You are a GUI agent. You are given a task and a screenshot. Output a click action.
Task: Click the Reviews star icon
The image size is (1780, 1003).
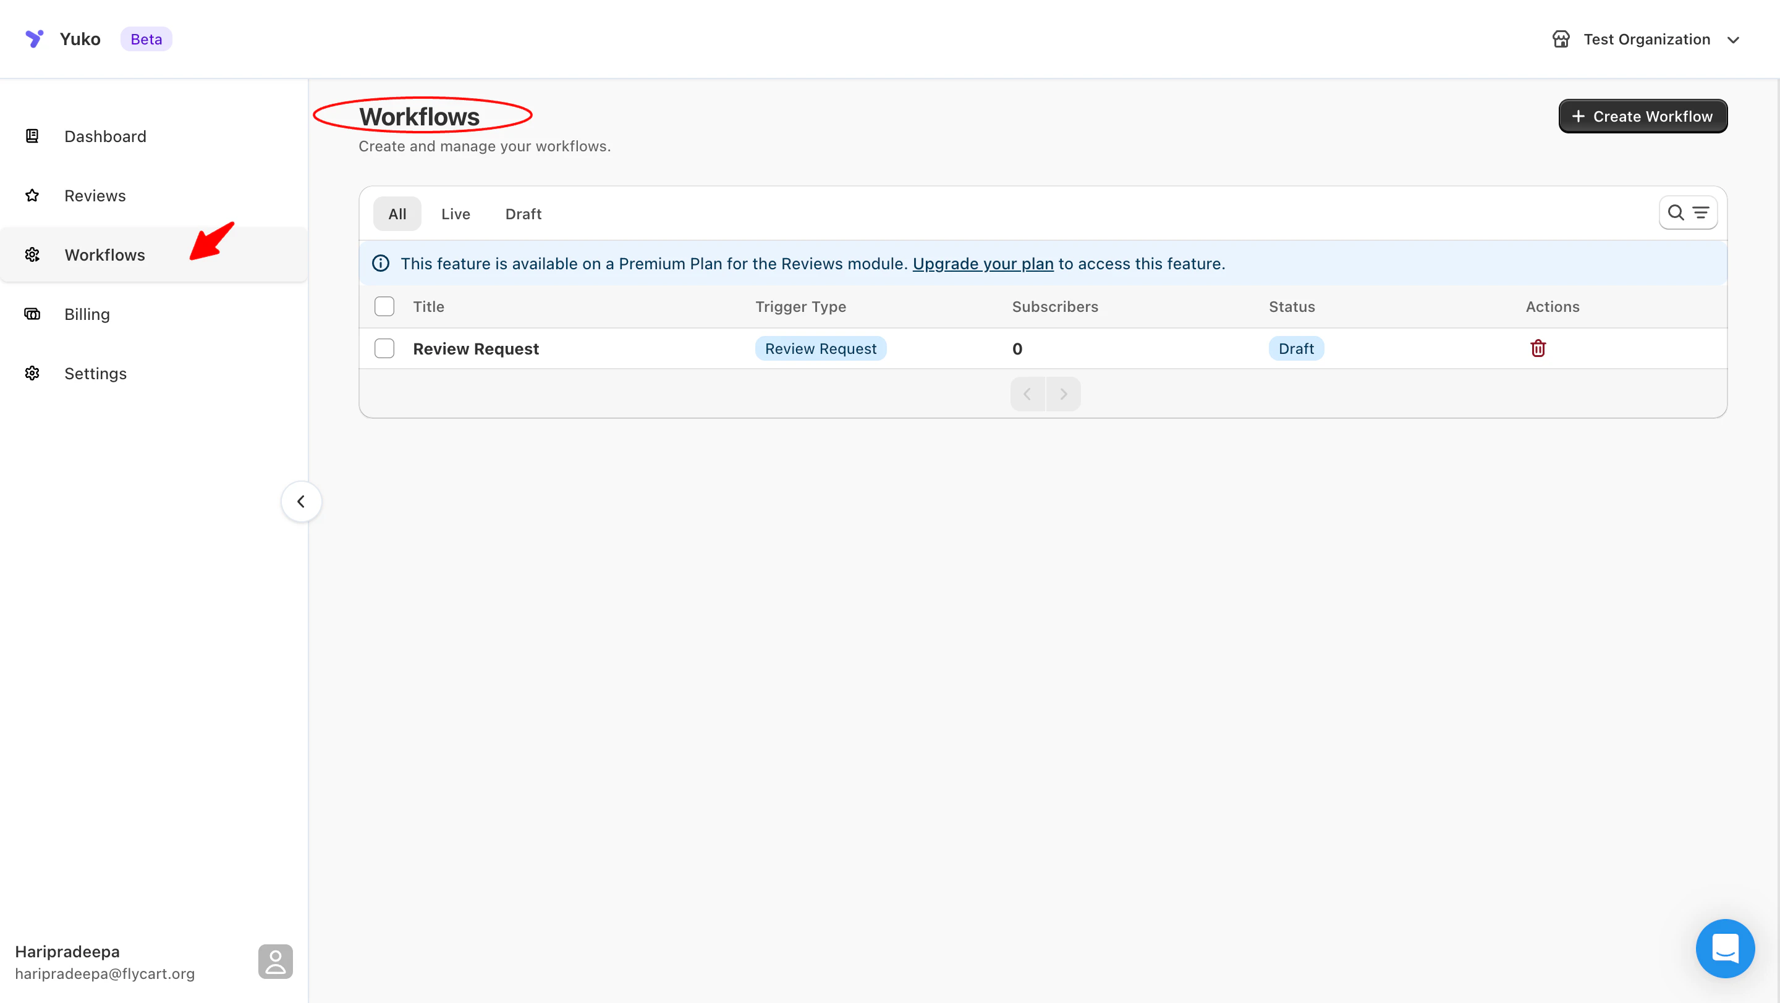click(x=33, y=195)
